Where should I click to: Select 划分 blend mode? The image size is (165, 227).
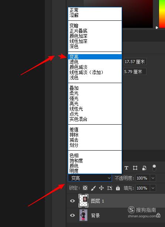click(95, 145)
